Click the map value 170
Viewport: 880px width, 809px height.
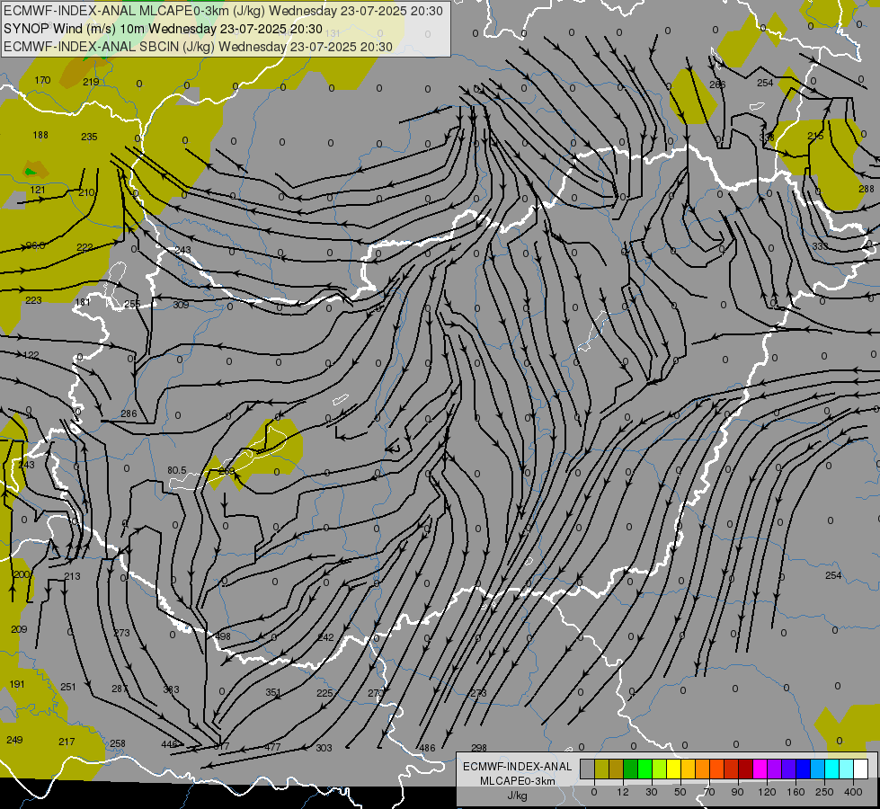click(42, 80)
